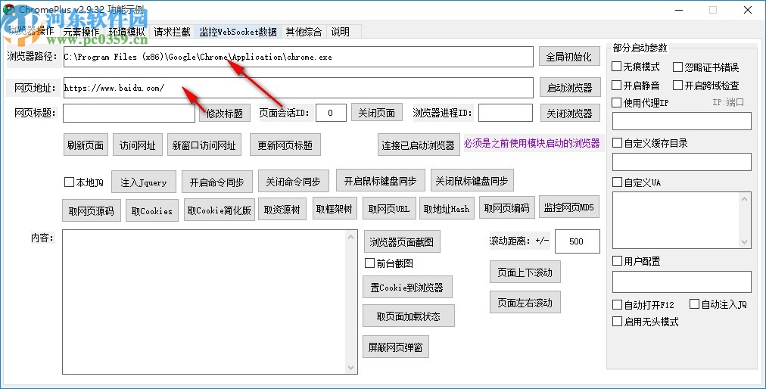
Task: Click the 开启命令同步 button
Action: [x=217, y=182]
